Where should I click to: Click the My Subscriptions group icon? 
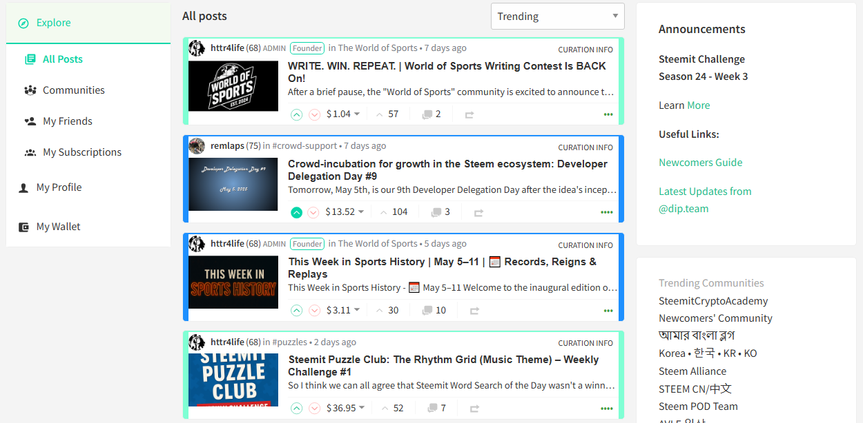tap(30, 152)
